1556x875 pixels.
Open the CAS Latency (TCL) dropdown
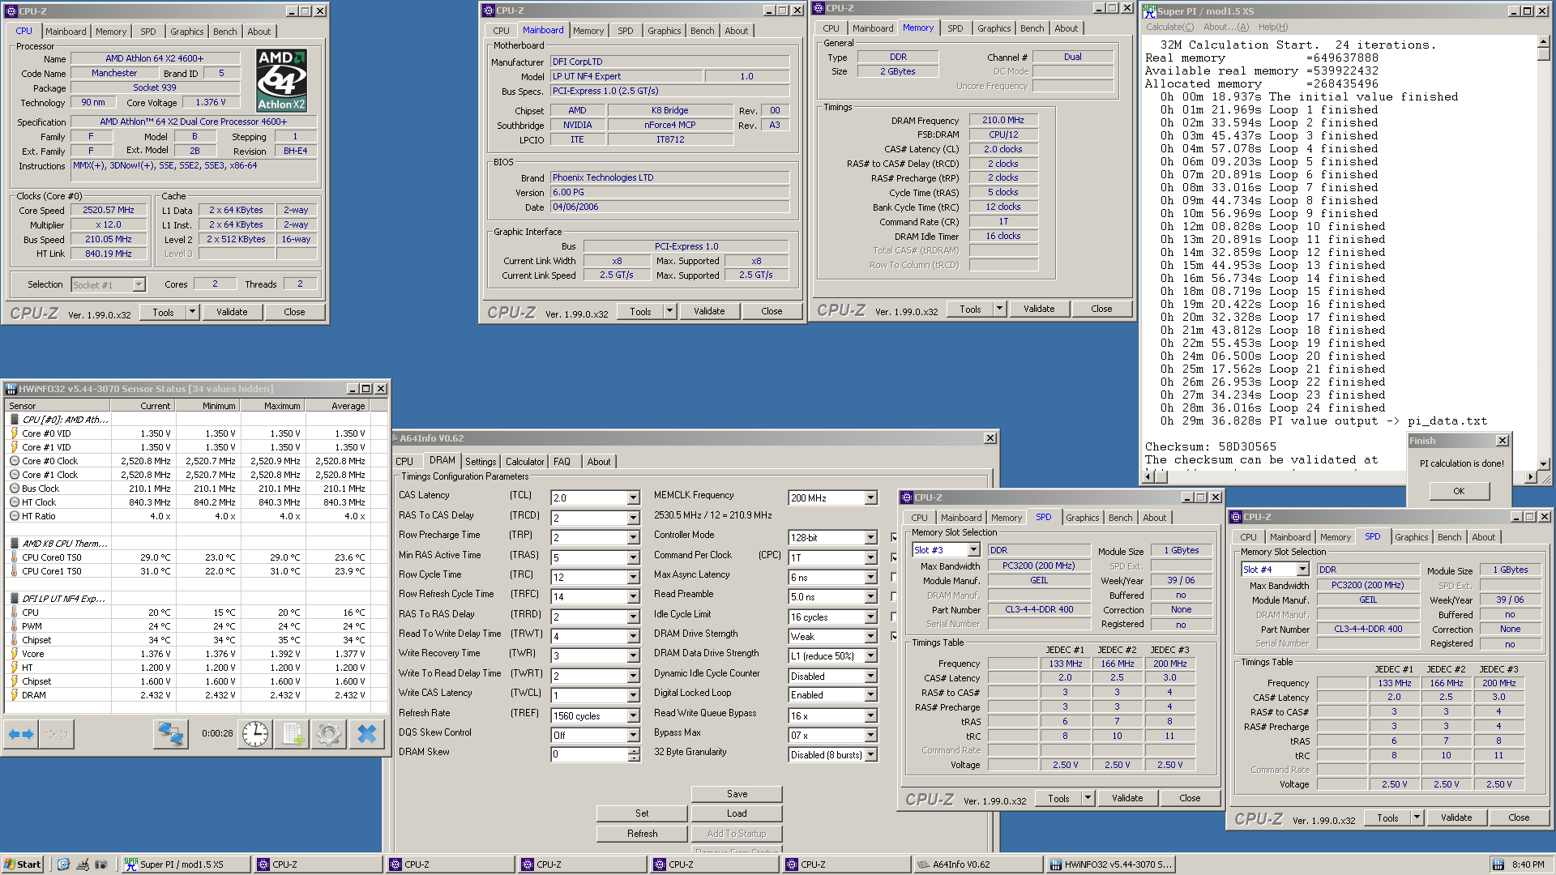click(634, 498)
